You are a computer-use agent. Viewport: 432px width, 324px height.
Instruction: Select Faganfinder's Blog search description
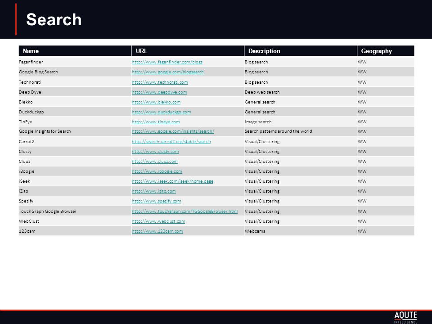[256, 62]
